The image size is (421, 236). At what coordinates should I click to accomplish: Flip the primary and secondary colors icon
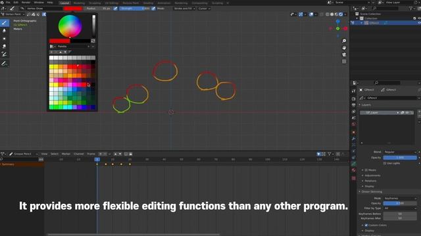(x=93, y=41)
